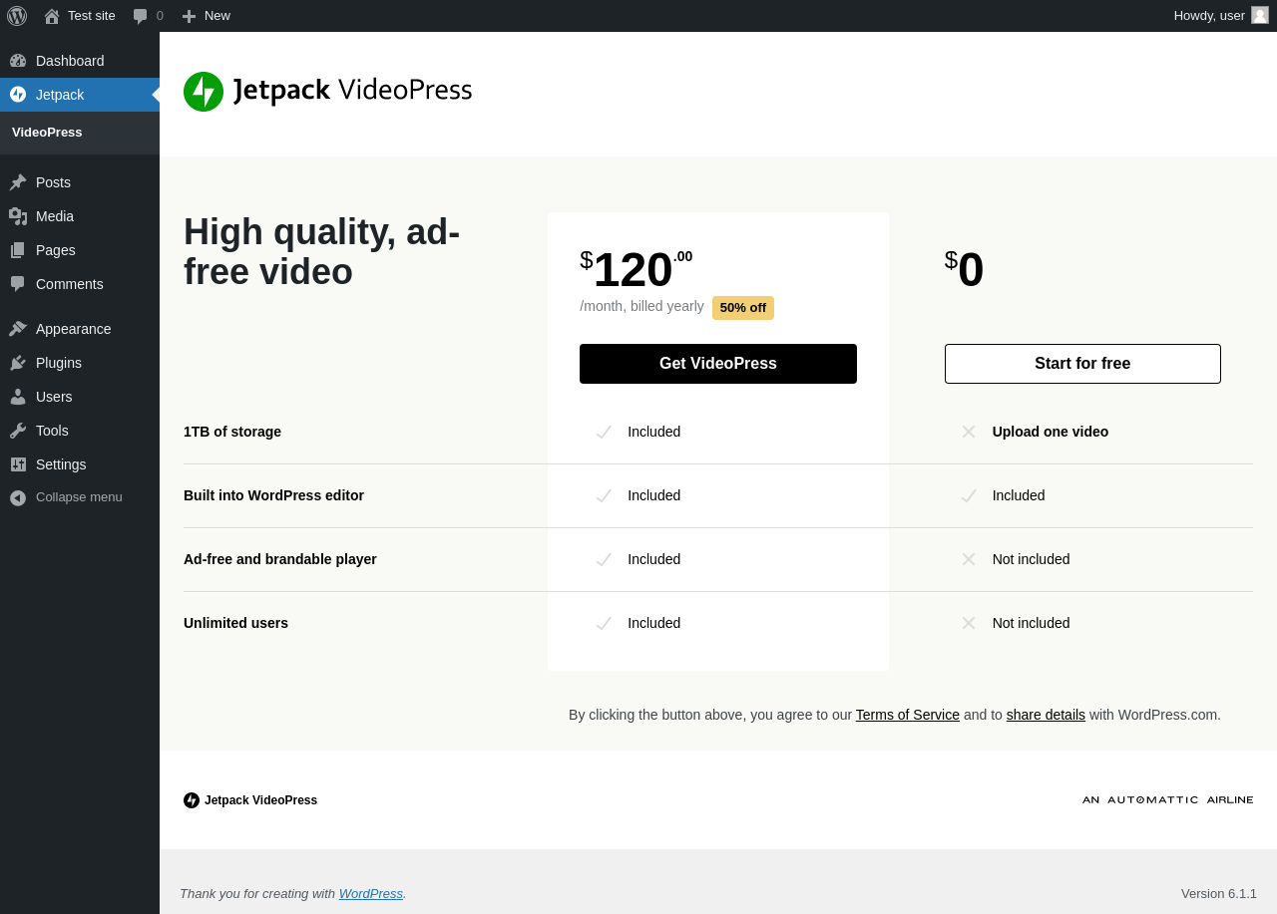Screen dimensions: 1277x914
Task: Click the An Automattic Airline logo
Action: pyautogui.click(x=1167, y=800)
